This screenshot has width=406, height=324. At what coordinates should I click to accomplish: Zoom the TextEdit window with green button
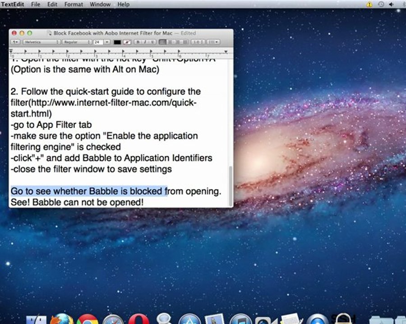pos(30,33)
